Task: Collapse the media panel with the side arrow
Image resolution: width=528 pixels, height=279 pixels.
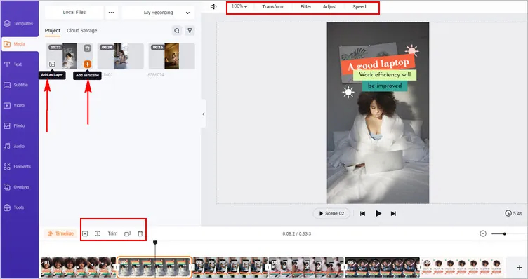Action: pyautogui.click(x=204, y=114)
